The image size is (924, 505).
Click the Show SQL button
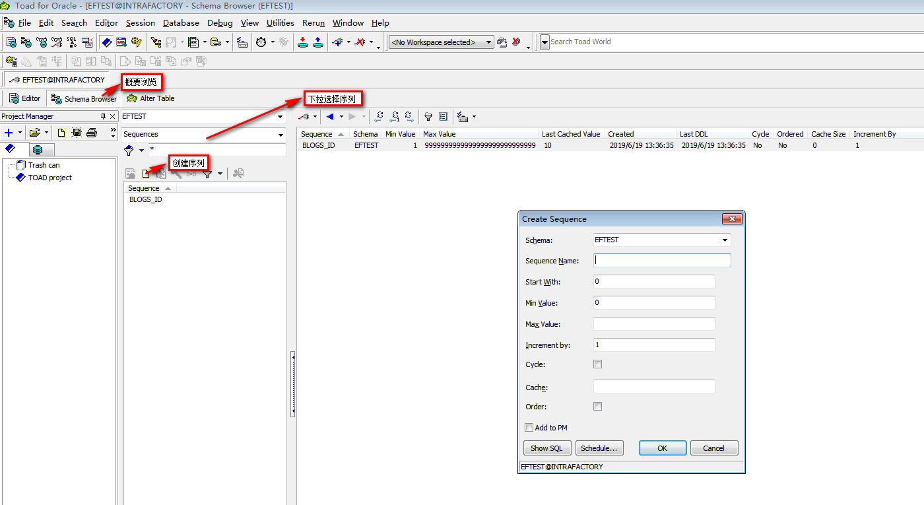pyautogui.click(x=547, y=448)
